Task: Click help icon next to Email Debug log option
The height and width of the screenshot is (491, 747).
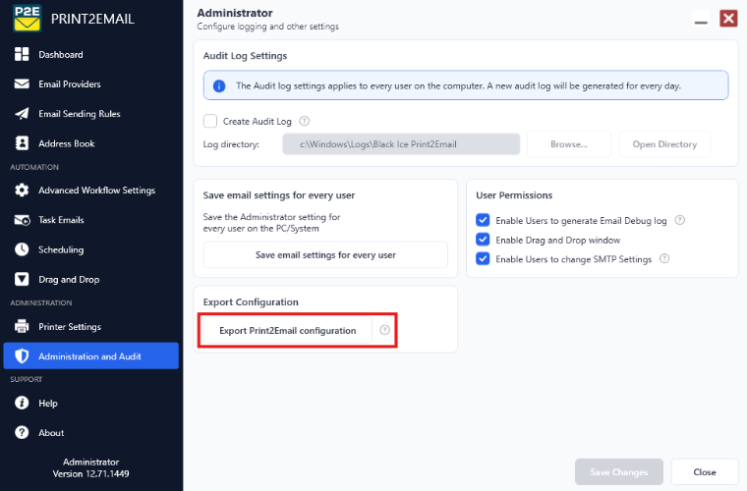Action: 680,220
